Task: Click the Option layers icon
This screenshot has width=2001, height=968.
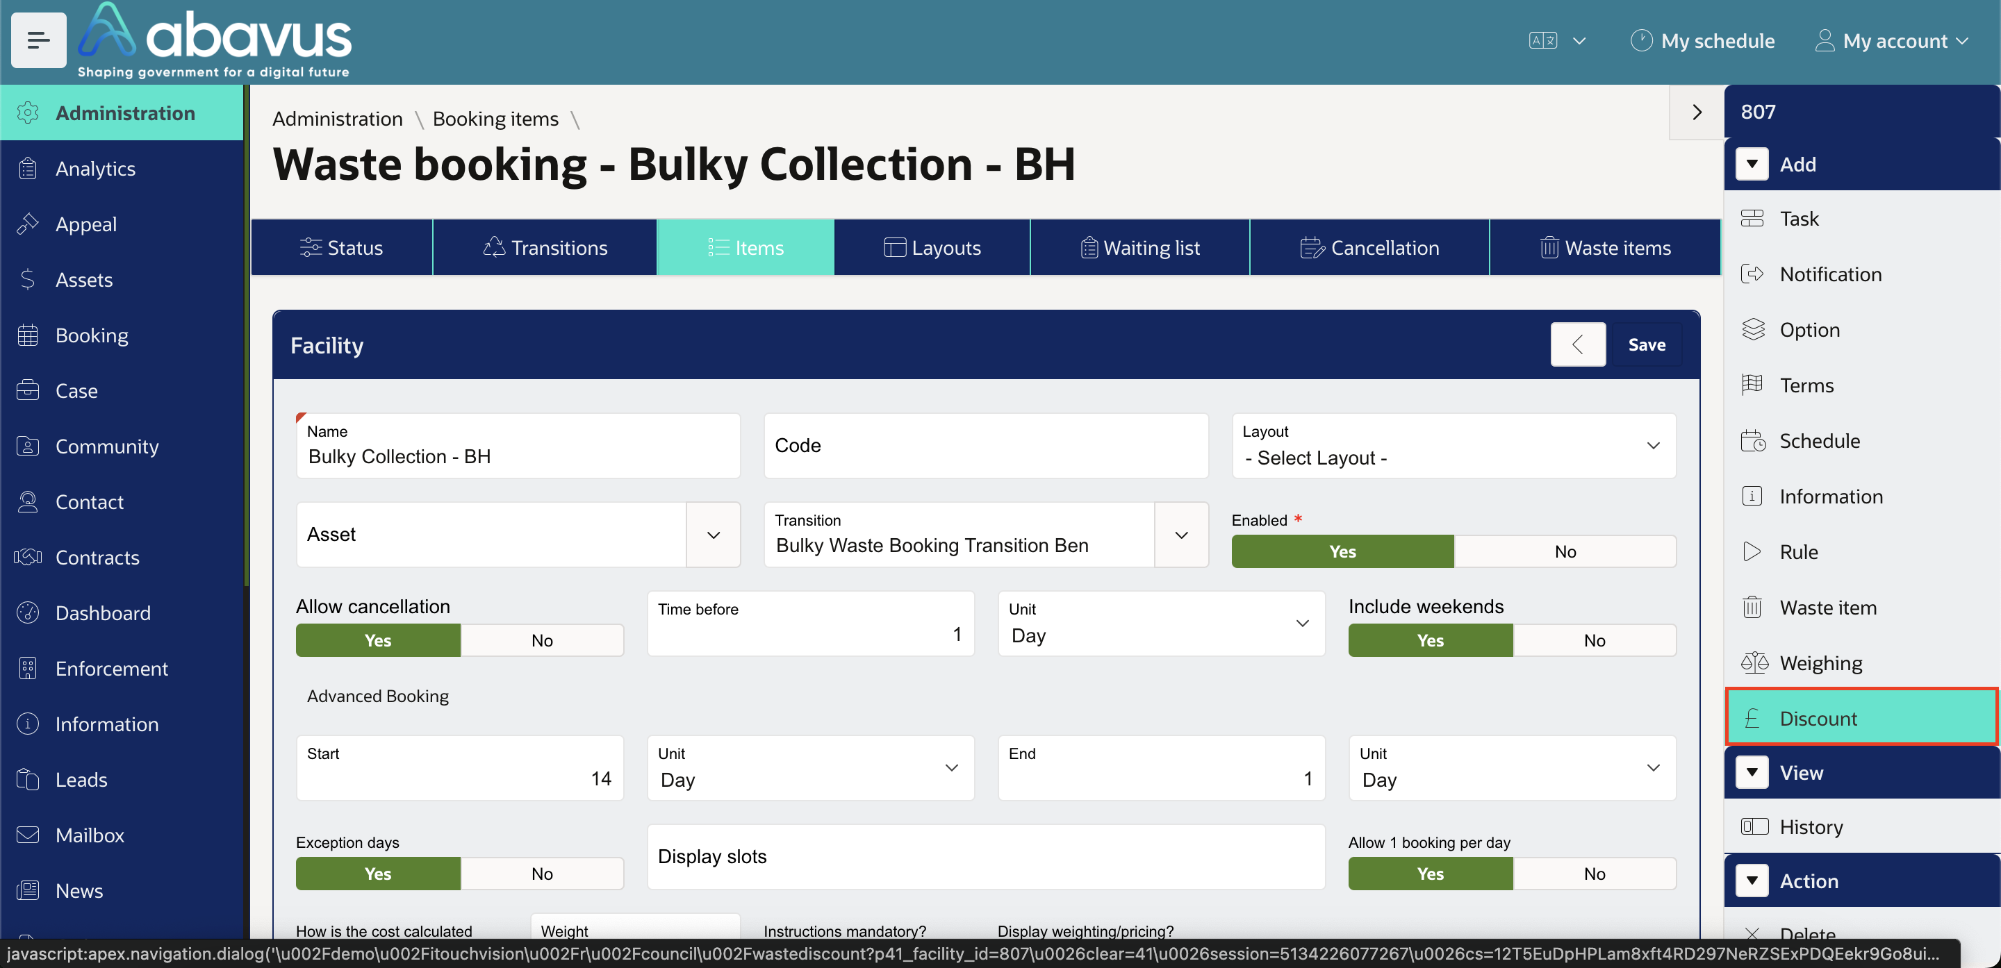Action: (1752, 330)
